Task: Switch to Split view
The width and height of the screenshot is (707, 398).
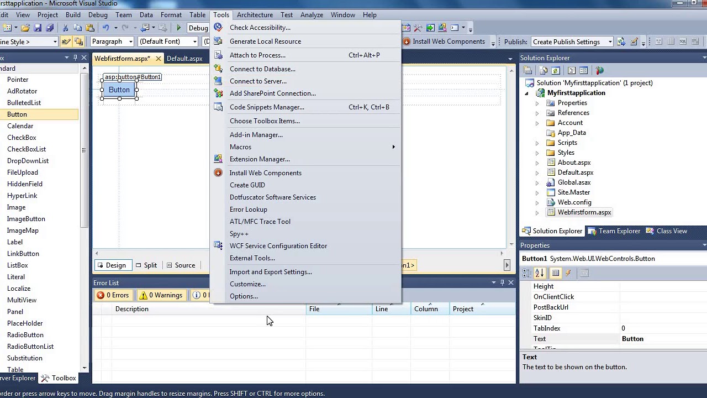Action: (x=146, y=265)
